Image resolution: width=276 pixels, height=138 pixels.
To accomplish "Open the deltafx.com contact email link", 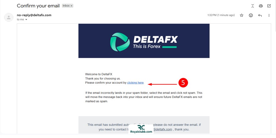I will click(x=163, y=129).
